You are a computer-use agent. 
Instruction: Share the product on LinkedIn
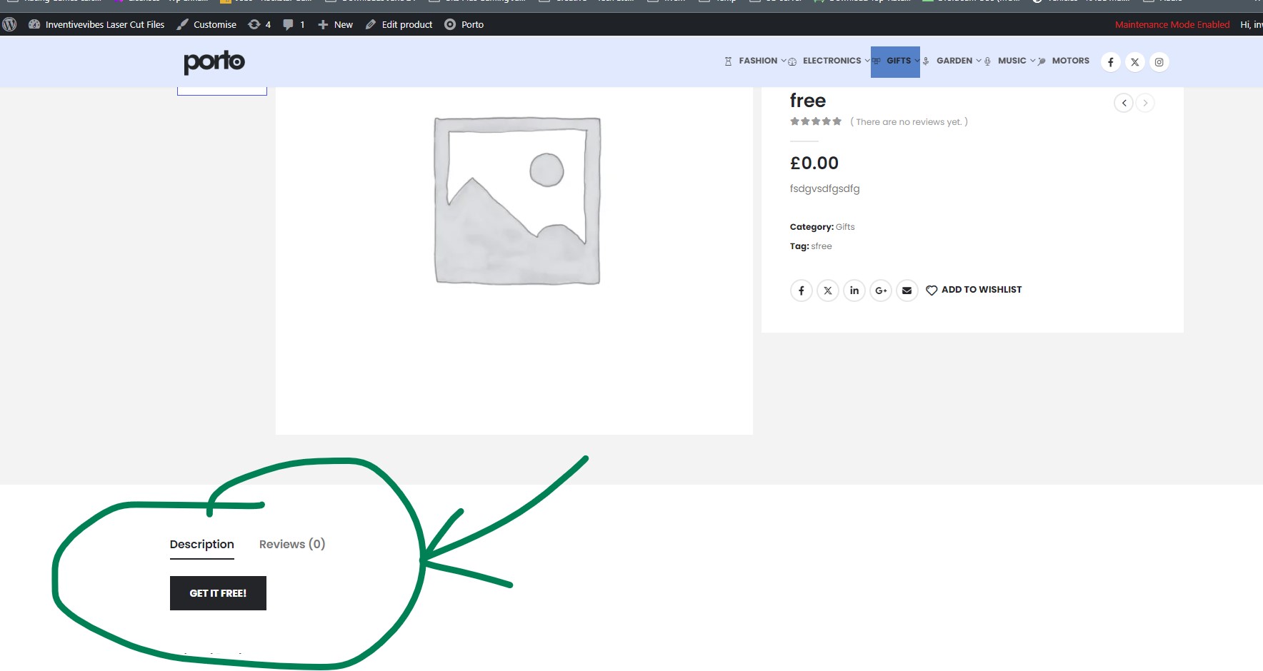click(854, 291)
